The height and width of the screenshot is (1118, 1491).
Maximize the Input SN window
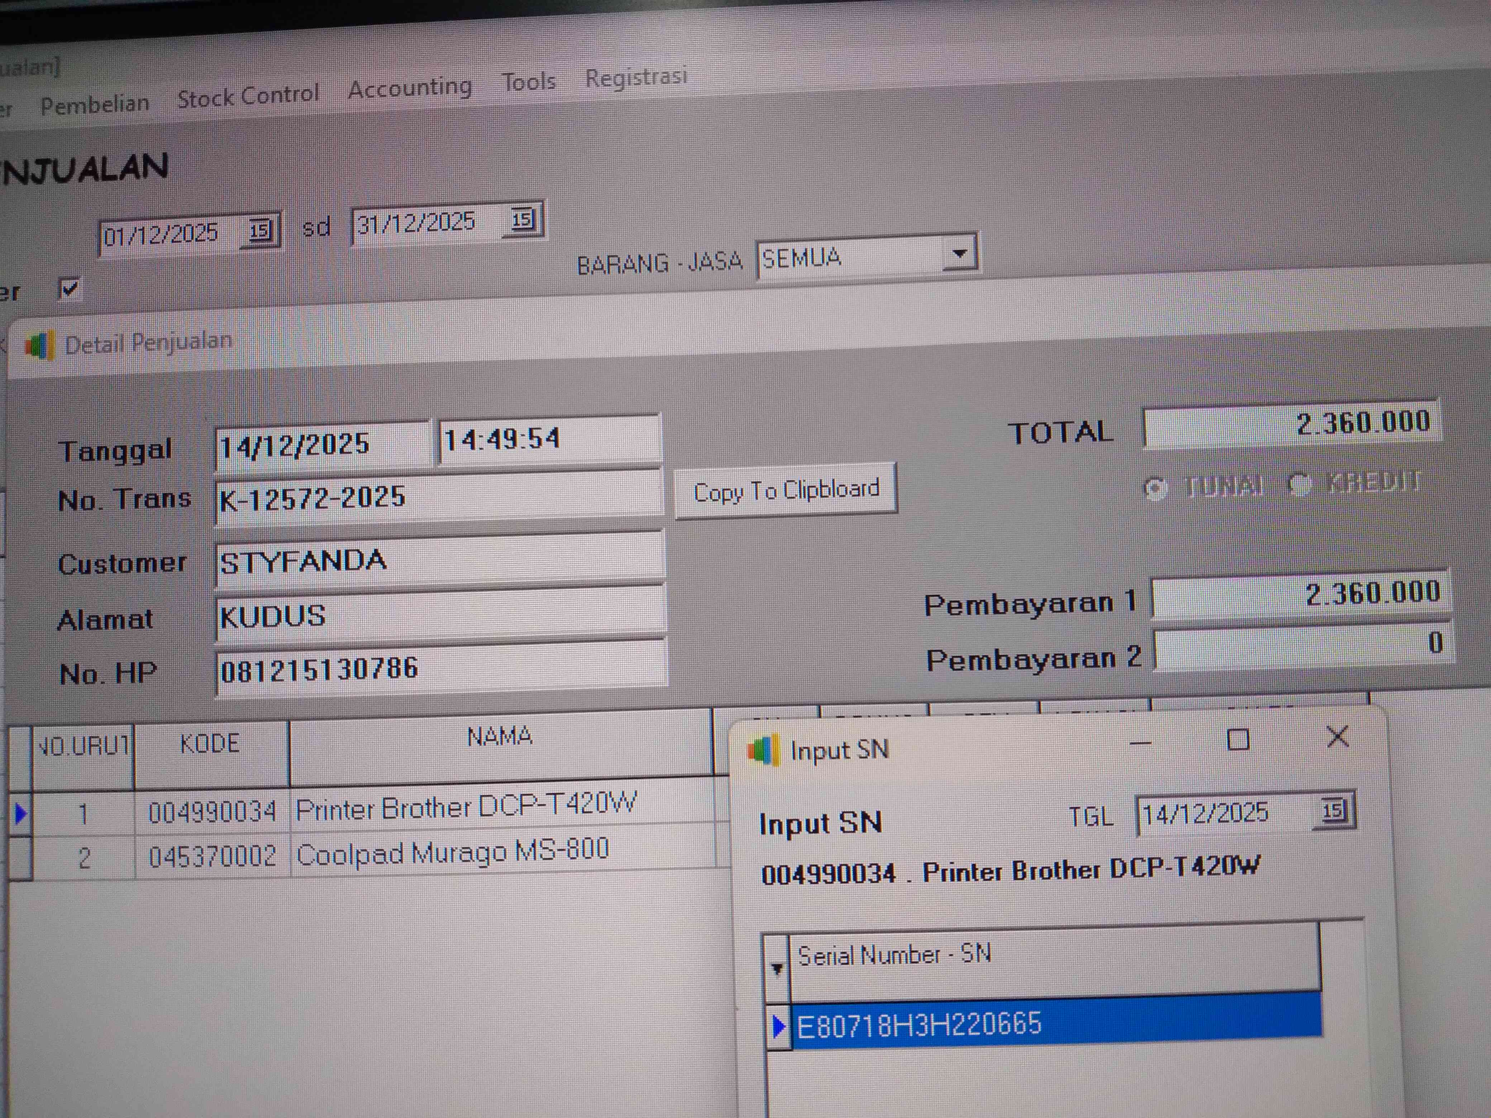click(x=1238, y=740)
